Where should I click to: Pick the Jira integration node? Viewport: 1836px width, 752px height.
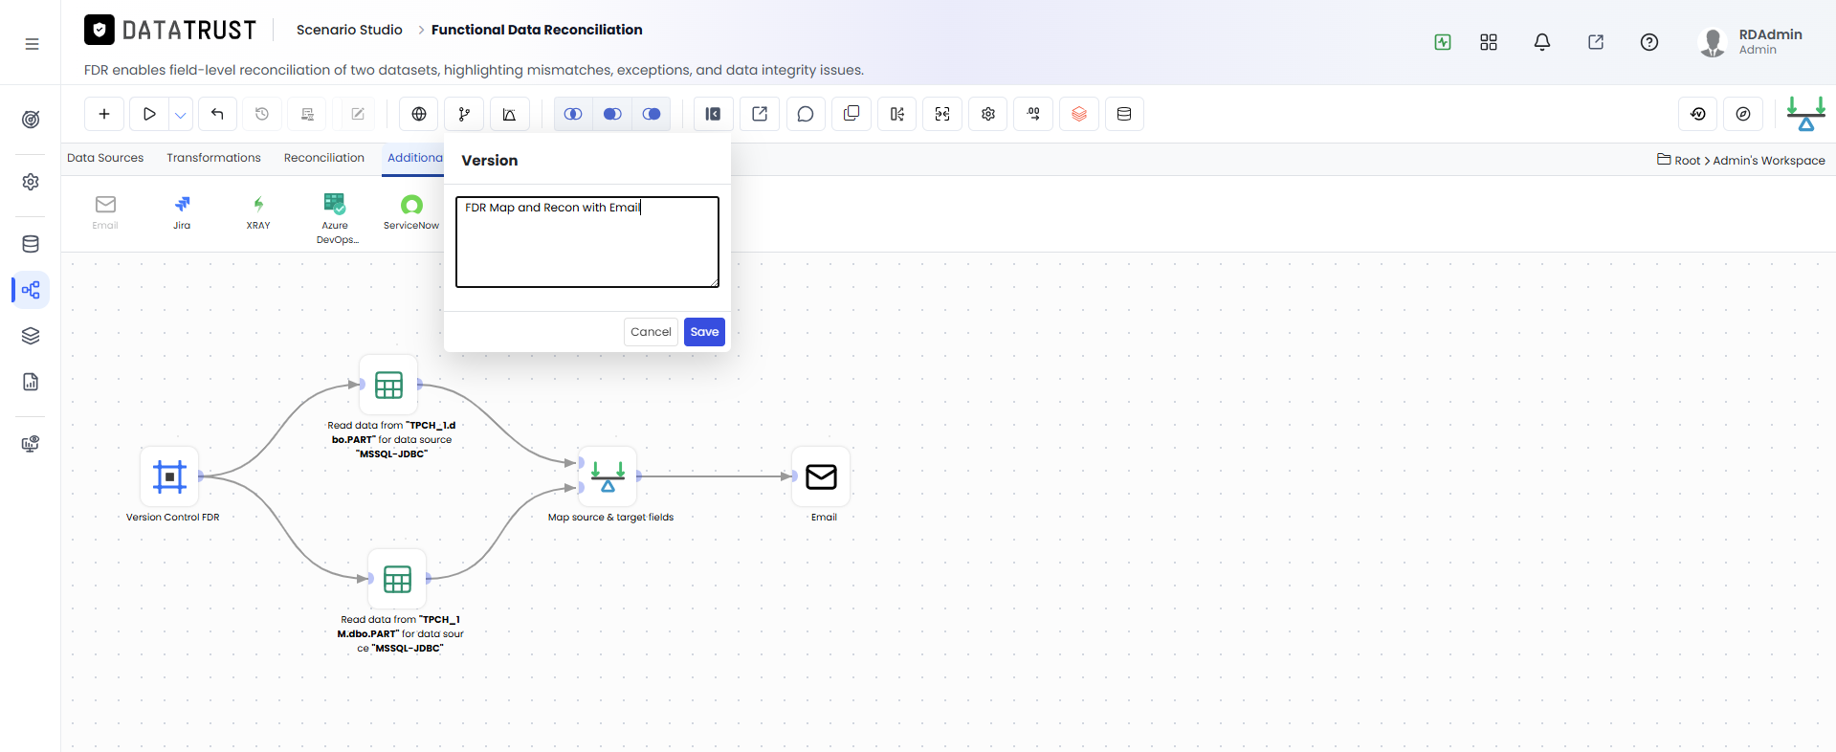coord(182,212)
